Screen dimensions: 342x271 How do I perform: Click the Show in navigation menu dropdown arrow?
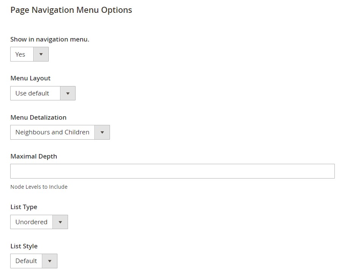(x=41, y=54)
